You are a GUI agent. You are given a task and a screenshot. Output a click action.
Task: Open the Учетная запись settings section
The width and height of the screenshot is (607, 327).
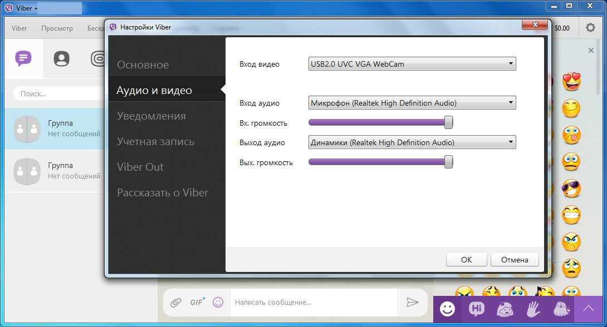pyautogui.click(x=155, y=141)
